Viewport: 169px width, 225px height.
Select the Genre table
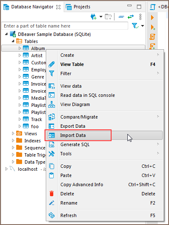coord(37,77)
